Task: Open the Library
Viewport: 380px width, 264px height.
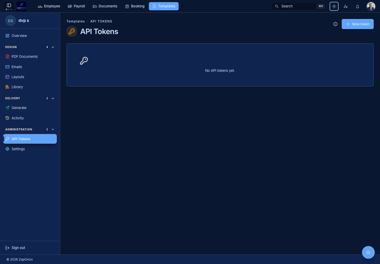Action: pos(30,87)
